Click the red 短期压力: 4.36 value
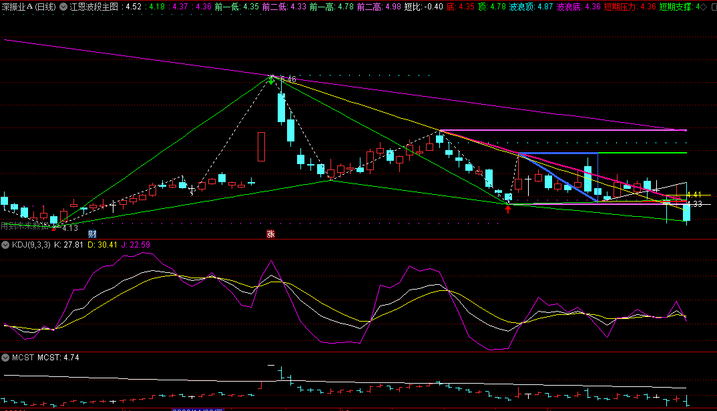 (x=630, y=7)
